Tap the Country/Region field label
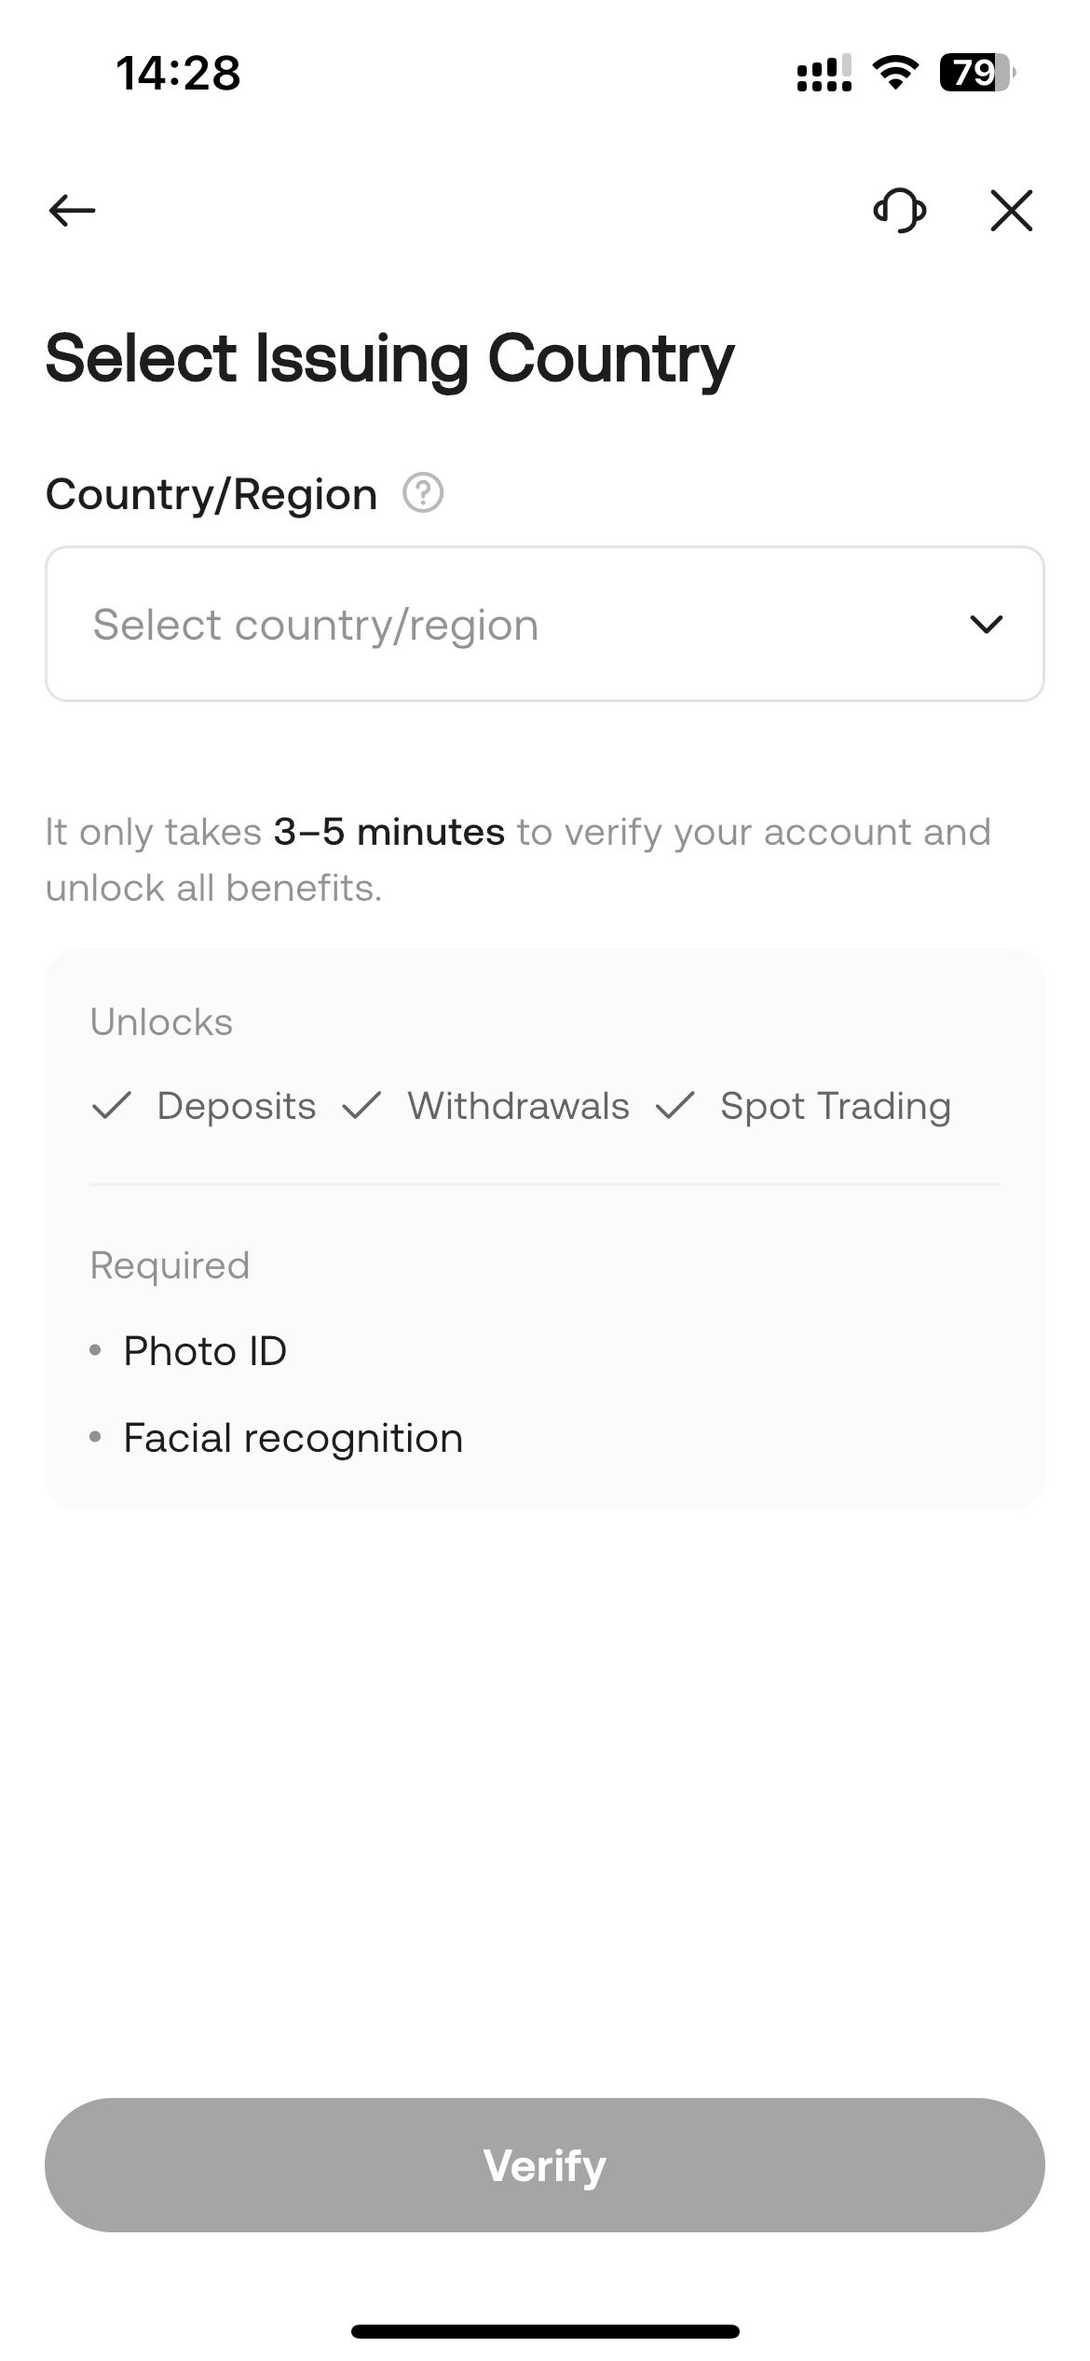Screen dimensions: 1090x2361 pyautogui.click(x=211, y=494)
